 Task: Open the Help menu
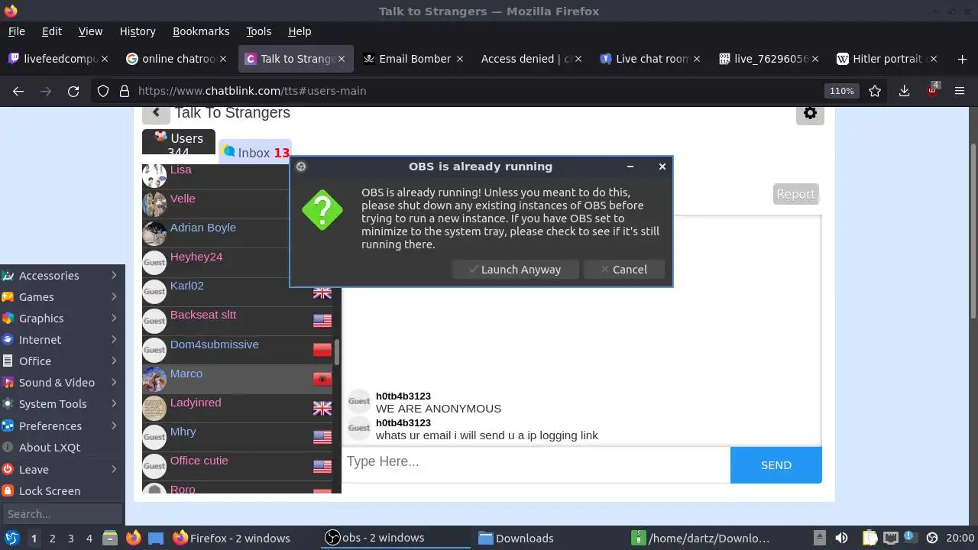tap(300, 31)
